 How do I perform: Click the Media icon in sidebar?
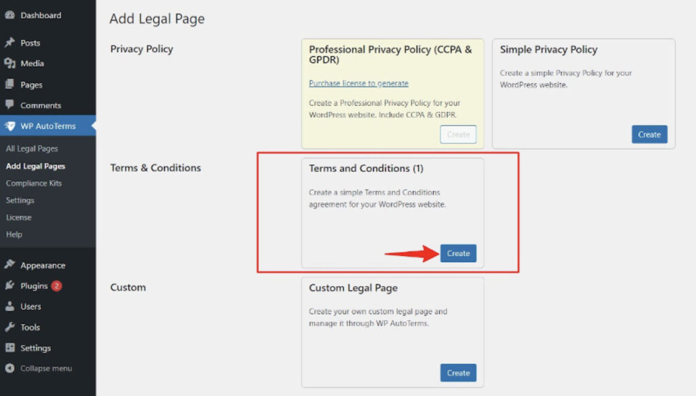pyautogui.click(x=10, y=63)
